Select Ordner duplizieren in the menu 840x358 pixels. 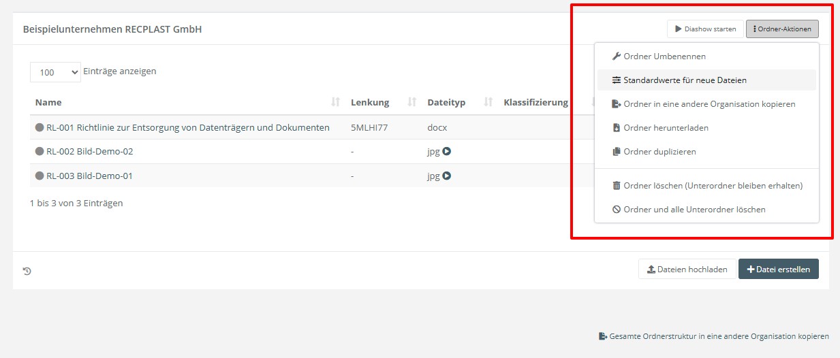click(x=659, y=152)
